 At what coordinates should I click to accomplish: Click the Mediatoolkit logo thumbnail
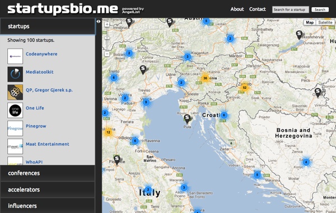15,74
